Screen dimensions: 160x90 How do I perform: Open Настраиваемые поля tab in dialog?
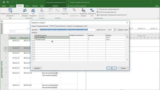(x=80, y=26)
